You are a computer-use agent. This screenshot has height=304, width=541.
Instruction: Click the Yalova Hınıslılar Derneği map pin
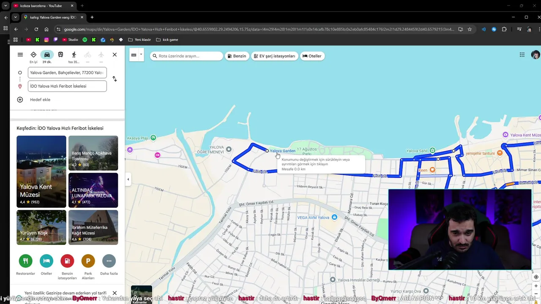[x=333, y=280]
